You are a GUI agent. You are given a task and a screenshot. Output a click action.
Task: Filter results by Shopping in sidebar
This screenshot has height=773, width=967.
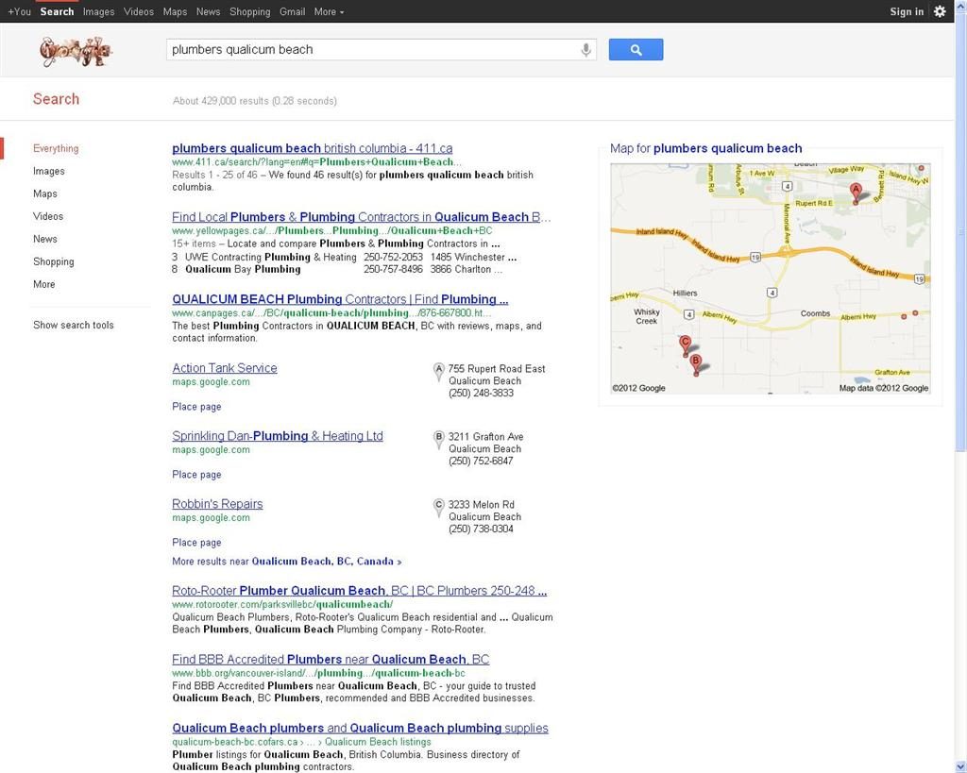(54, 261)
